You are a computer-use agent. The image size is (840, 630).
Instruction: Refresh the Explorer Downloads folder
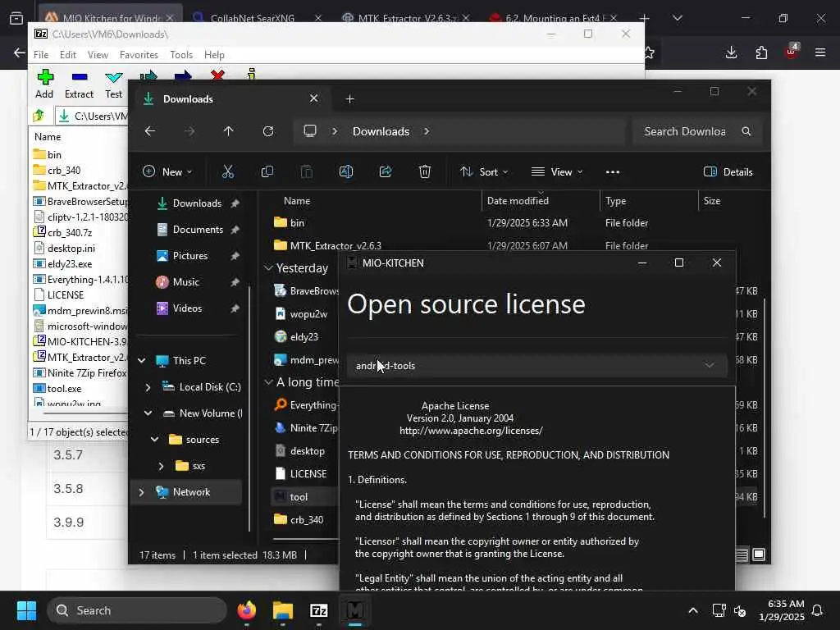click(x=268, y=131)
